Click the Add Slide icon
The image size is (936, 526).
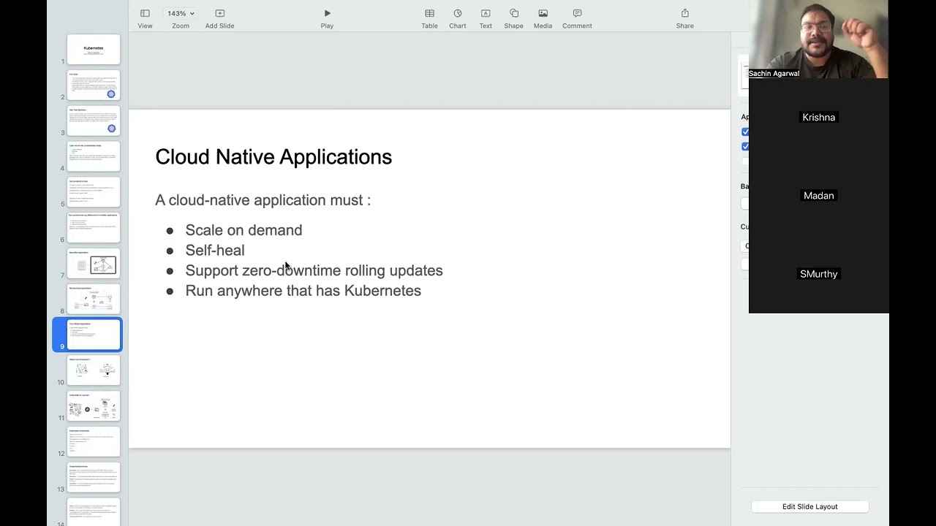pyautogui.click(x=219, y=13)
